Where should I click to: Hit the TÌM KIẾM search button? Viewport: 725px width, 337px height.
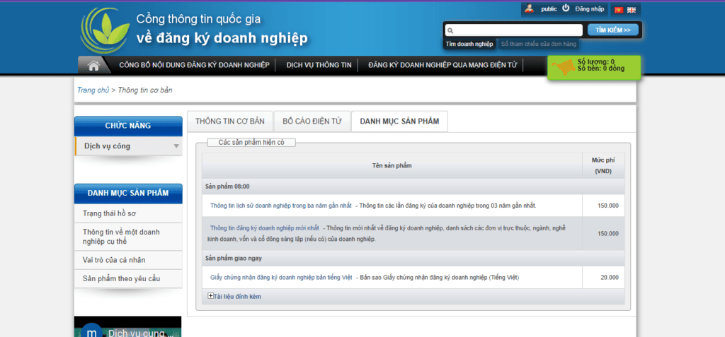pos(613,30)
